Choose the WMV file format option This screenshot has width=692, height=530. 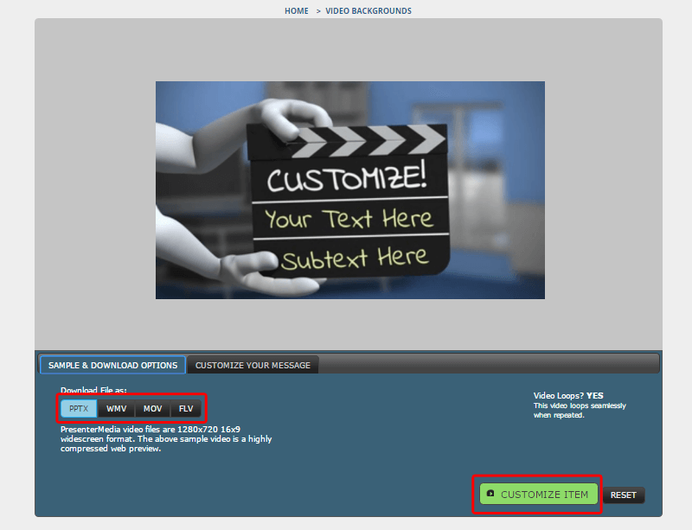116,408
